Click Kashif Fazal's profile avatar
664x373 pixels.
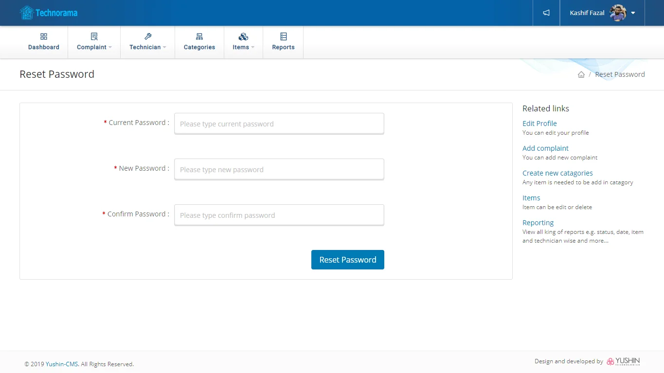[x=618, y=13]
